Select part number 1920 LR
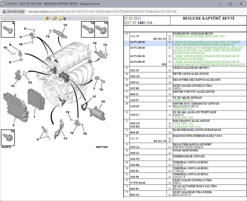Screen dimensions: 247x201 tap(134, 76)
